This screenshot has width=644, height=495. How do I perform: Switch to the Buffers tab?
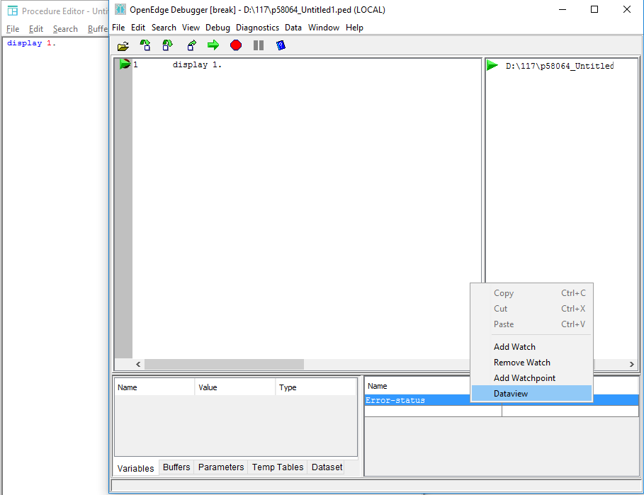coord(176,467)
